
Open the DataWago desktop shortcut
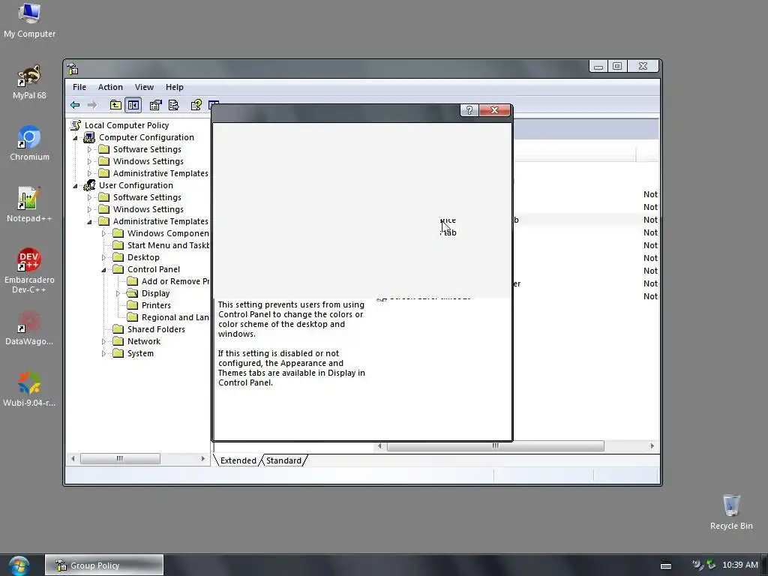[29, 328]
